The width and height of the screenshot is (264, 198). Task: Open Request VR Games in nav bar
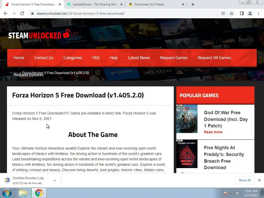pyautogui.click(x=214, y=58)
